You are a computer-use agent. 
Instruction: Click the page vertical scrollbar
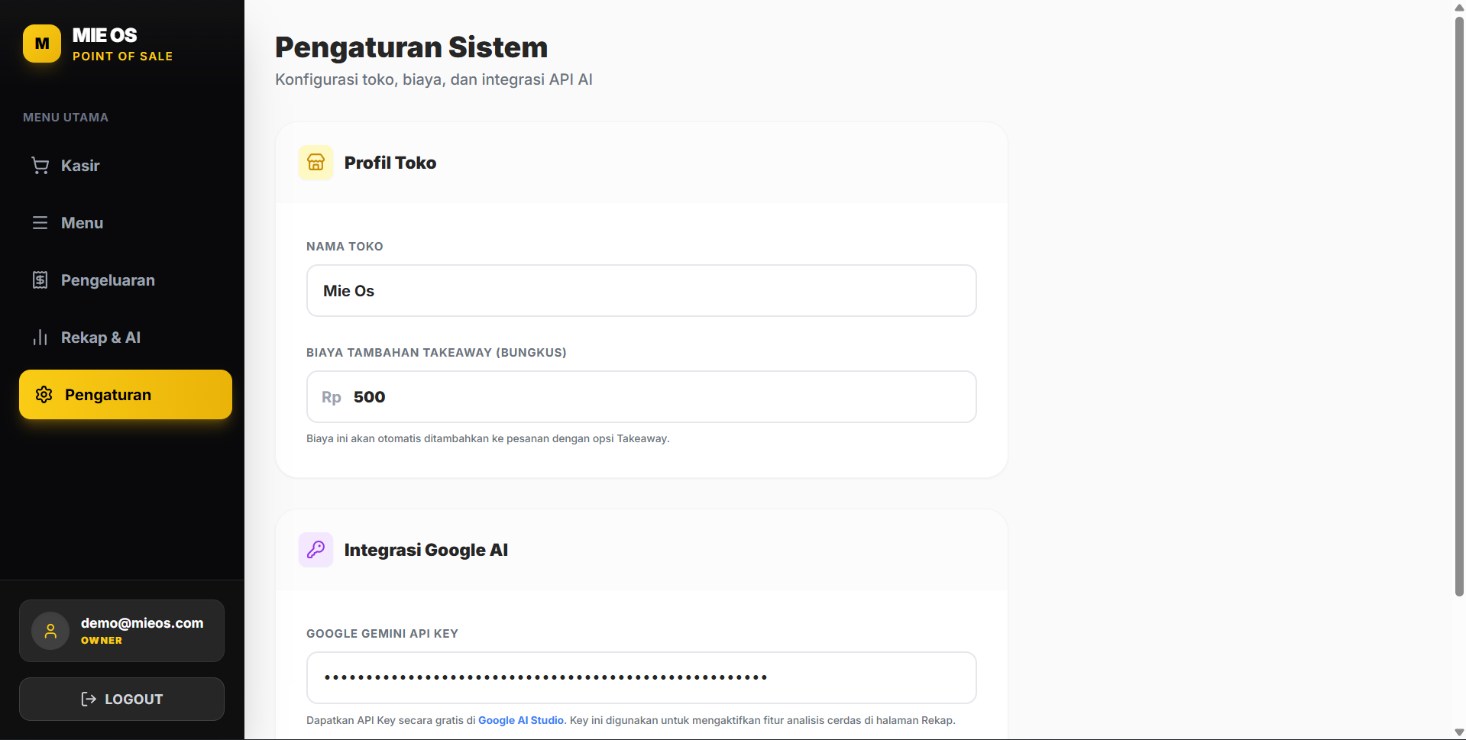[1459, 305]
